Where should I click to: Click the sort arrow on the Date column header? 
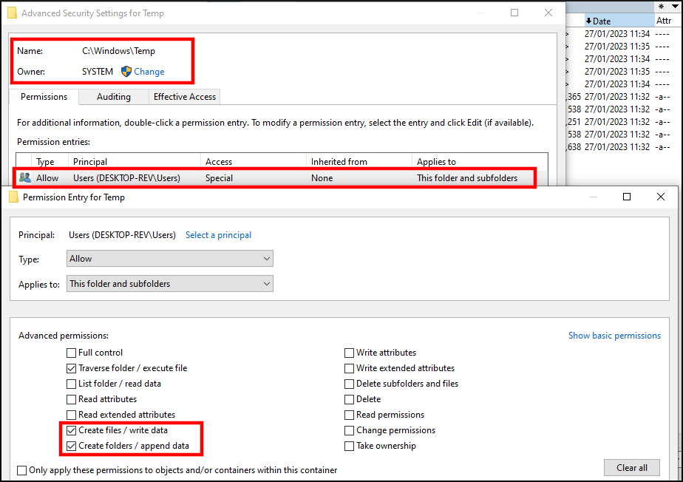click(x=589, y=20)
